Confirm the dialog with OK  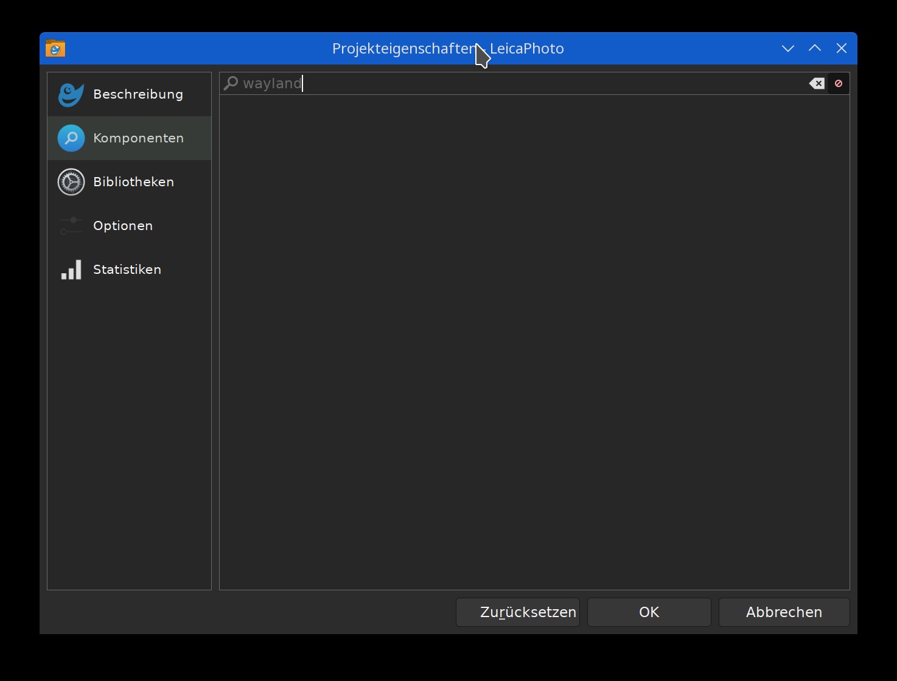click(x=649, y=612)
